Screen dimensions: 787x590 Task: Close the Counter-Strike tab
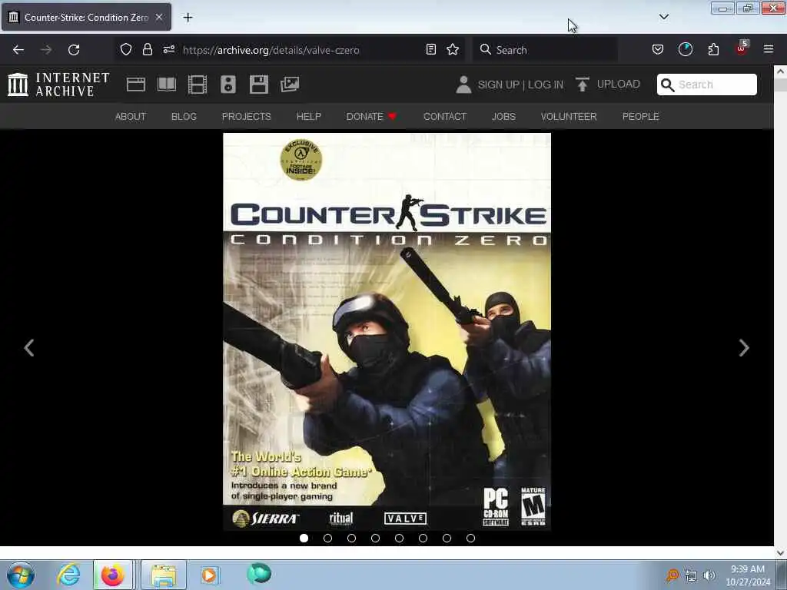(x=159, y=17)
